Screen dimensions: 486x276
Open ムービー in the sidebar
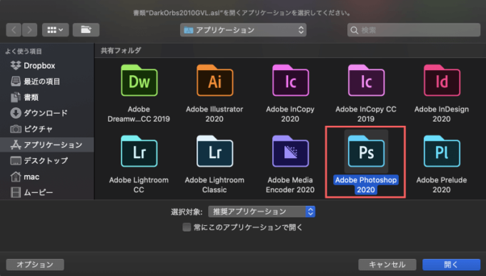[x=46, y=192]
